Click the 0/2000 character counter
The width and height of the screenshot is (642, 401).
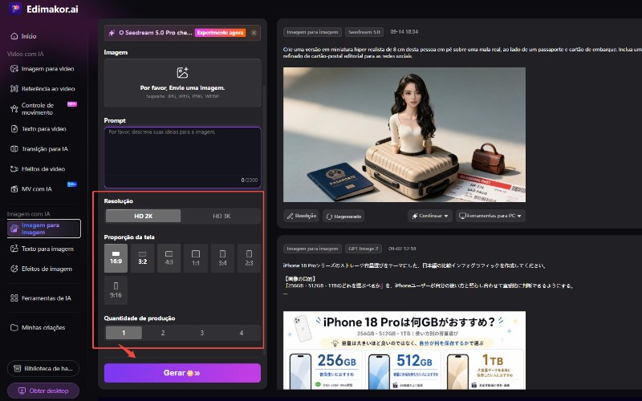click(250, 180)
